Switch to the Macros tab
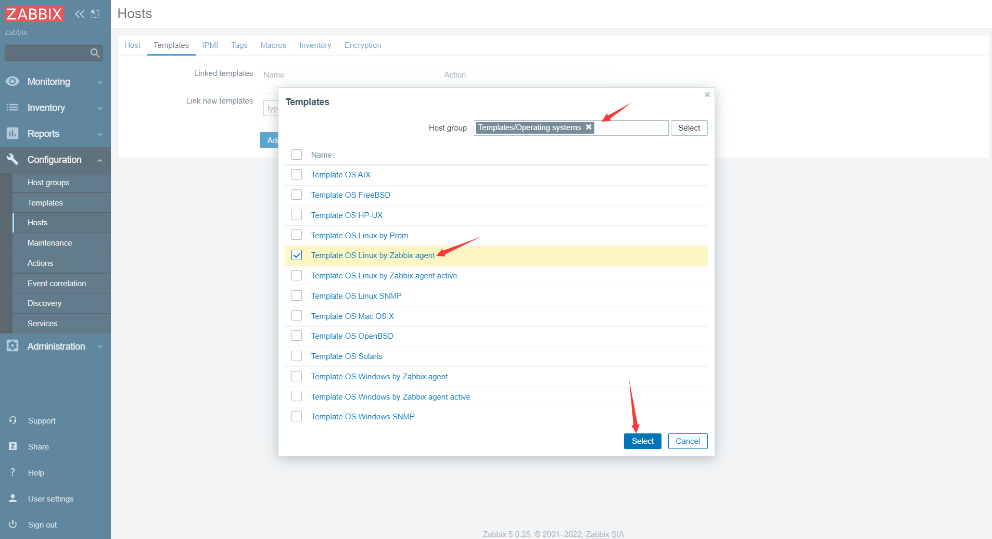 [273, 45]
